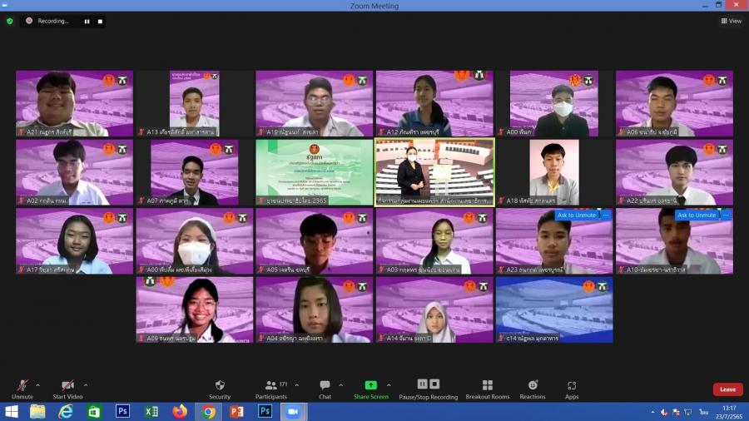
Task: Expand the Share Screen options arrow
Action: (389, 385)
